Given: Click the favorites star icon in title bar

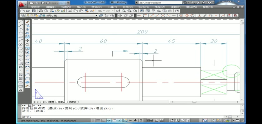Looking at the screenshot, I should [203, 2].
